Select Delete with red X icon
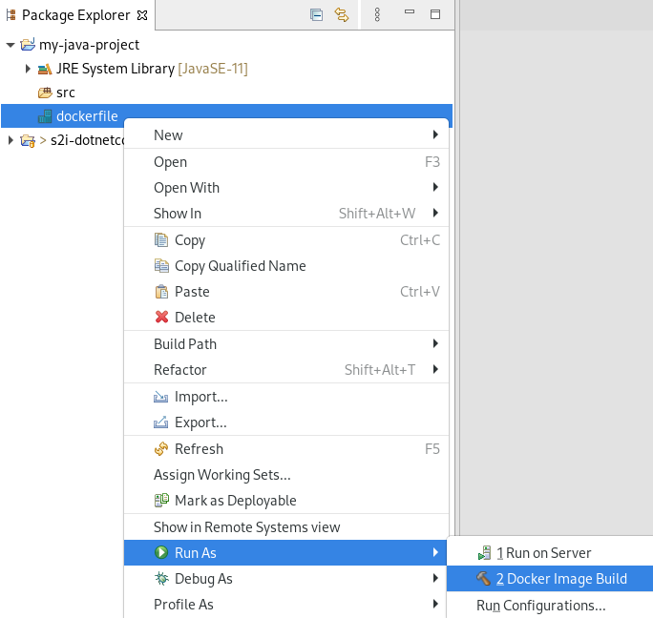The height and width of the screenshot is (618, 653). [x=195, y=318]
